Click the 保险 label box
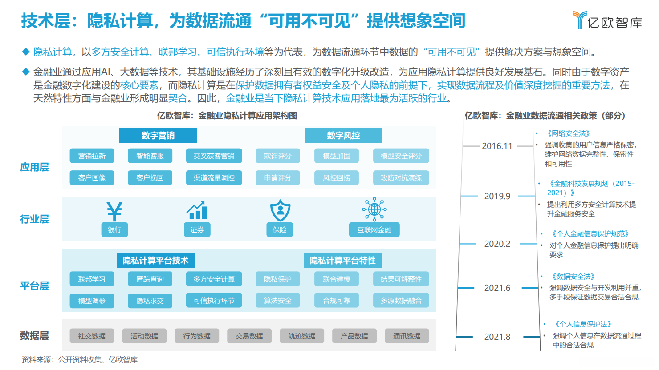 tap(280, 230)
